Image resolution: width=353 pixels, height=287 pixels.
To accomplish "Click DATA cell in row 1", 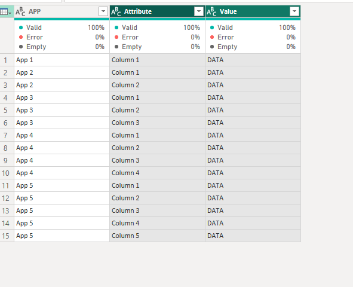I will point(253,60).
